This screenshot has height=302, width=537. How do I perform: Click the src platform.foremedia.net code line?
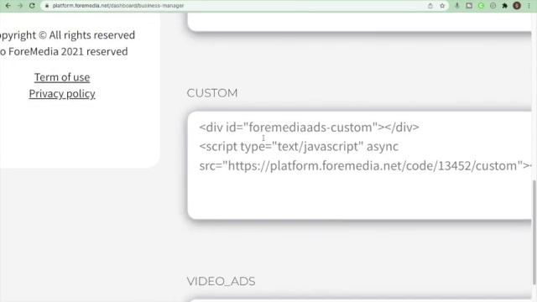(x=365, y=166)
